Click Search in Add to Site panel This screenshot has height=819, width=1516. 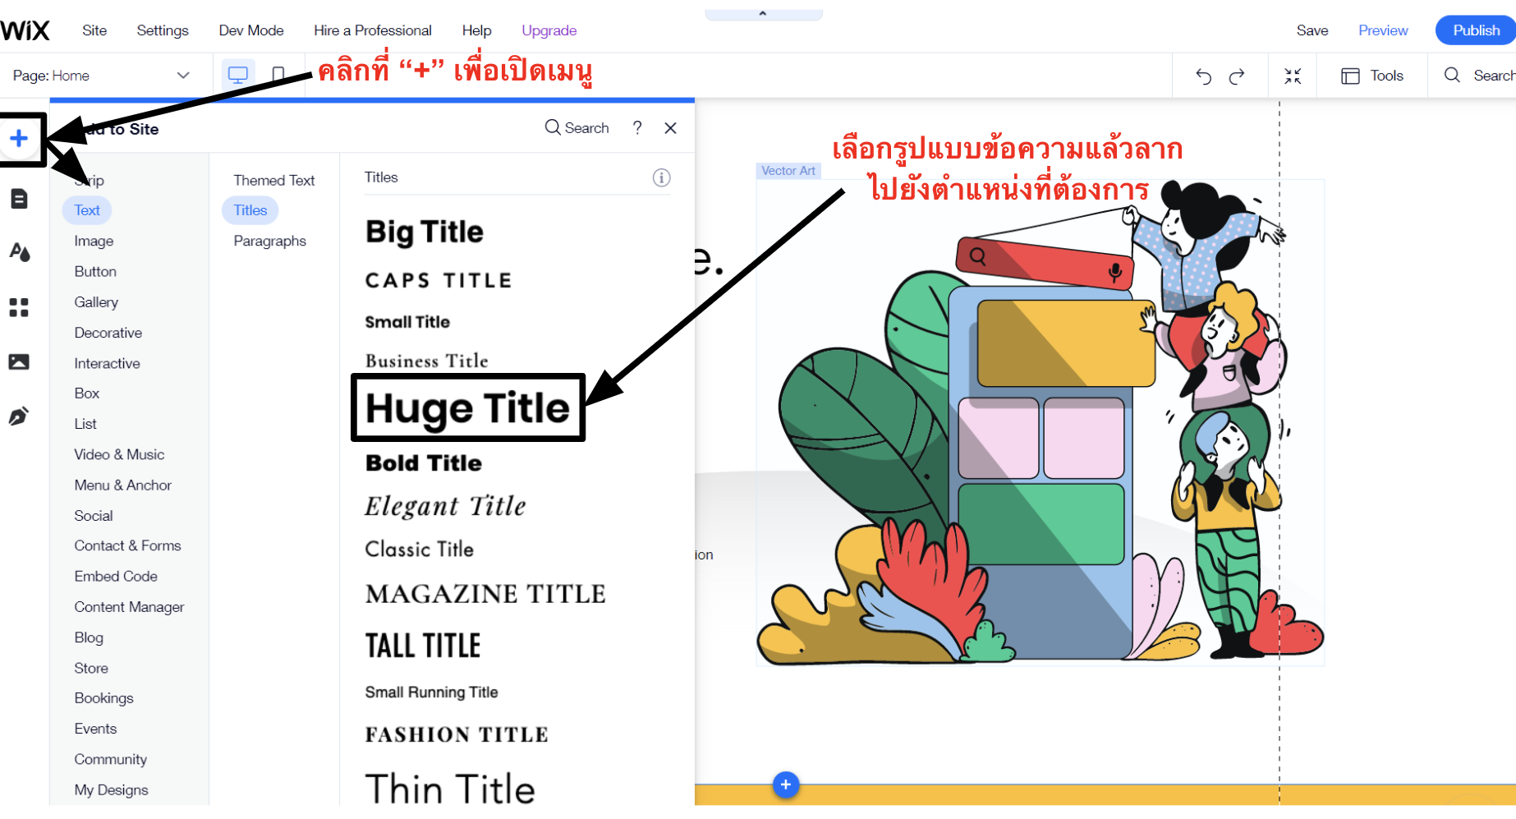point(577,128)
